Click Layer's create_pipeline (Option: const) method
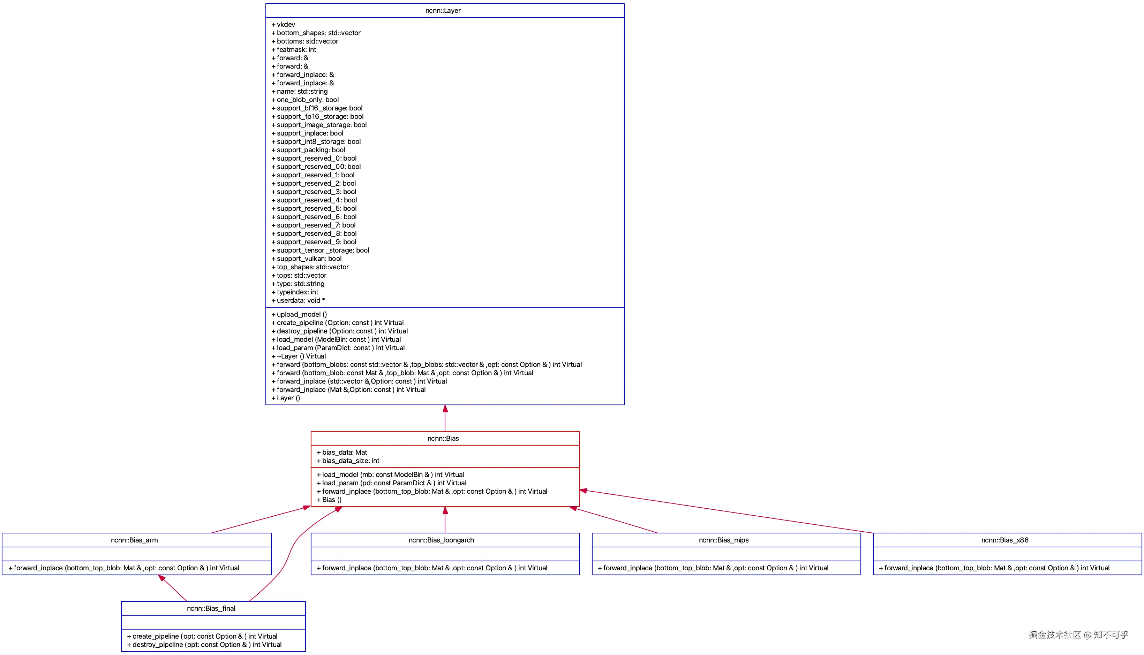 tap(337, 323)
